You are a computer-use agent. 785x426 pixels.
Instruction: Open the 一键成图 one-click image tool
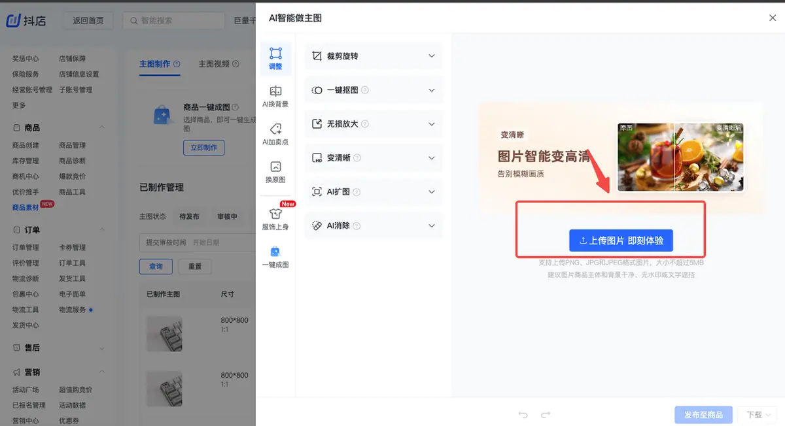[x=275, y=256]
